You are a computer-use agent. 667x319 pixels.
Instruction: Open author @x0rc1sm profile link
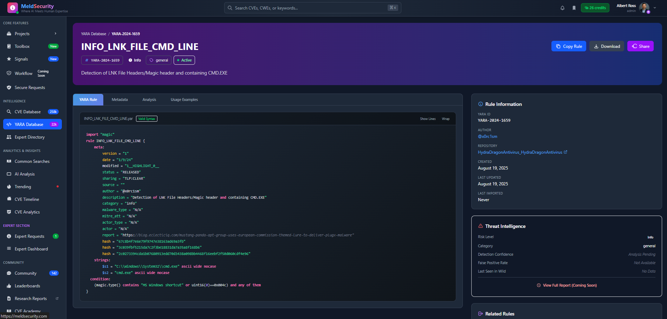point(487,136)
